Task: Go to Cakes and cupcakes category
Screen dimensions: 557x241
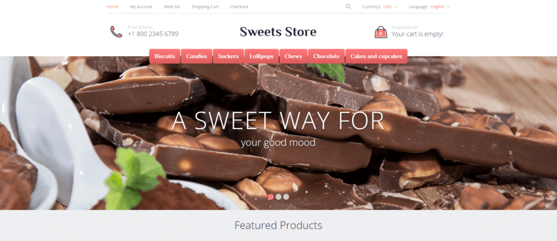Action: coord(376,56)
